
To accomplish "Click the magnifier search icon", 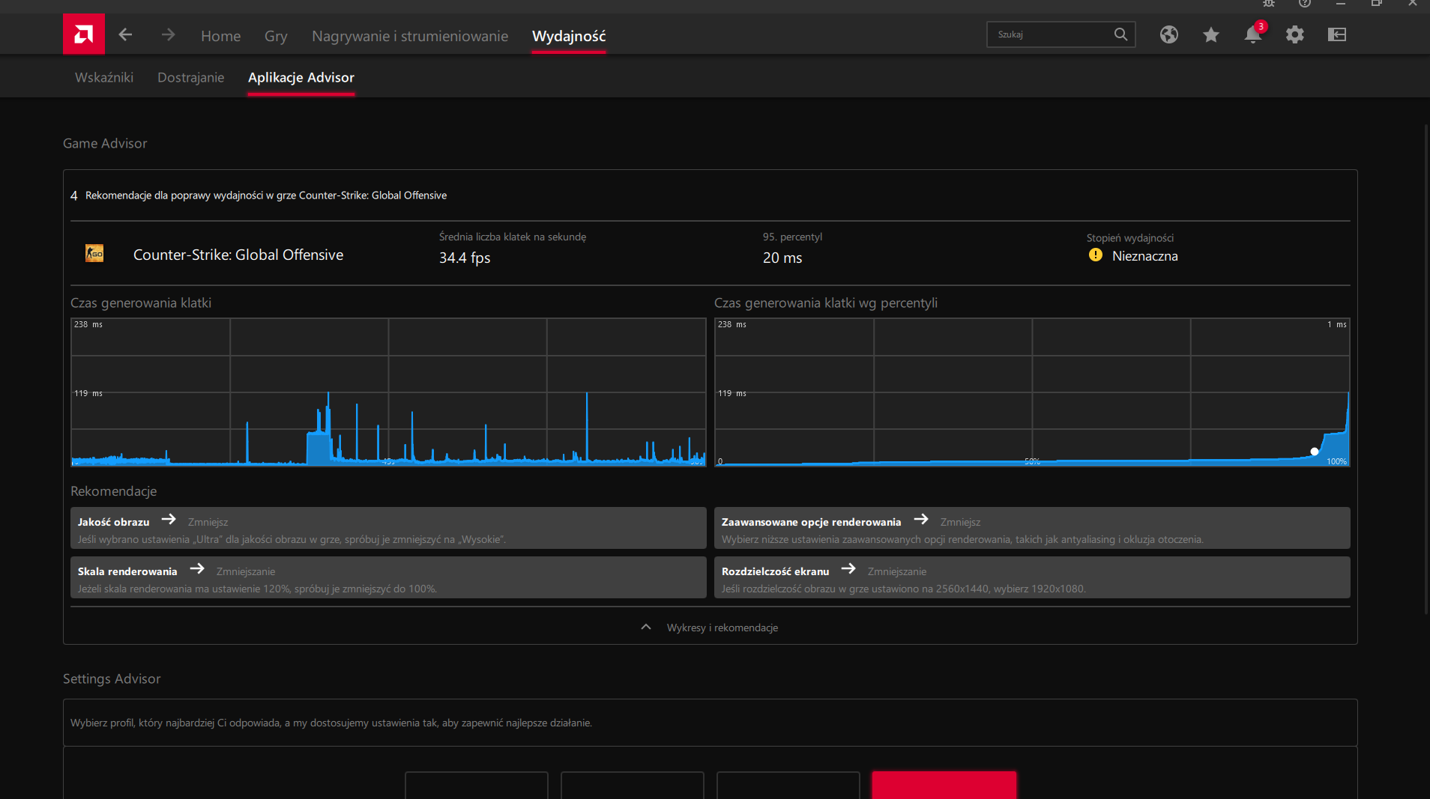I will point(1120,34).
